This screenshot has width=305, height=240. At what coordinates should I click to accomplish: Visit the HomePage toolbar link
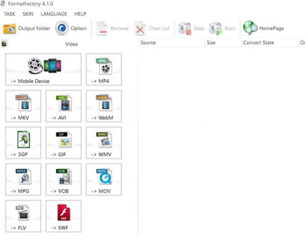[264, 29]
